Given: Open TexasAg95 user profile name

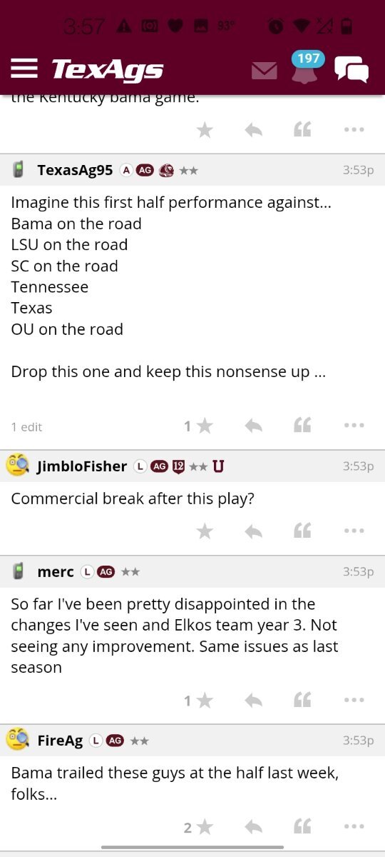Looking at the screenshot, I should click(75, 170).
